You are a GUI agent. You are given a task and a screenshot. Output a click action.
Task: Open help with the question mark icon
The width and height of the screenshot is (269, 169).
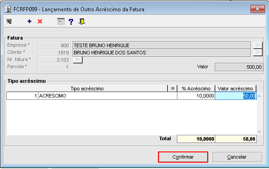(71, 22)
